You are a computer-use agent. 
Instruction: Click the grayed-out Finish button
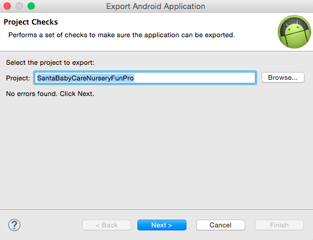point(279,225)
